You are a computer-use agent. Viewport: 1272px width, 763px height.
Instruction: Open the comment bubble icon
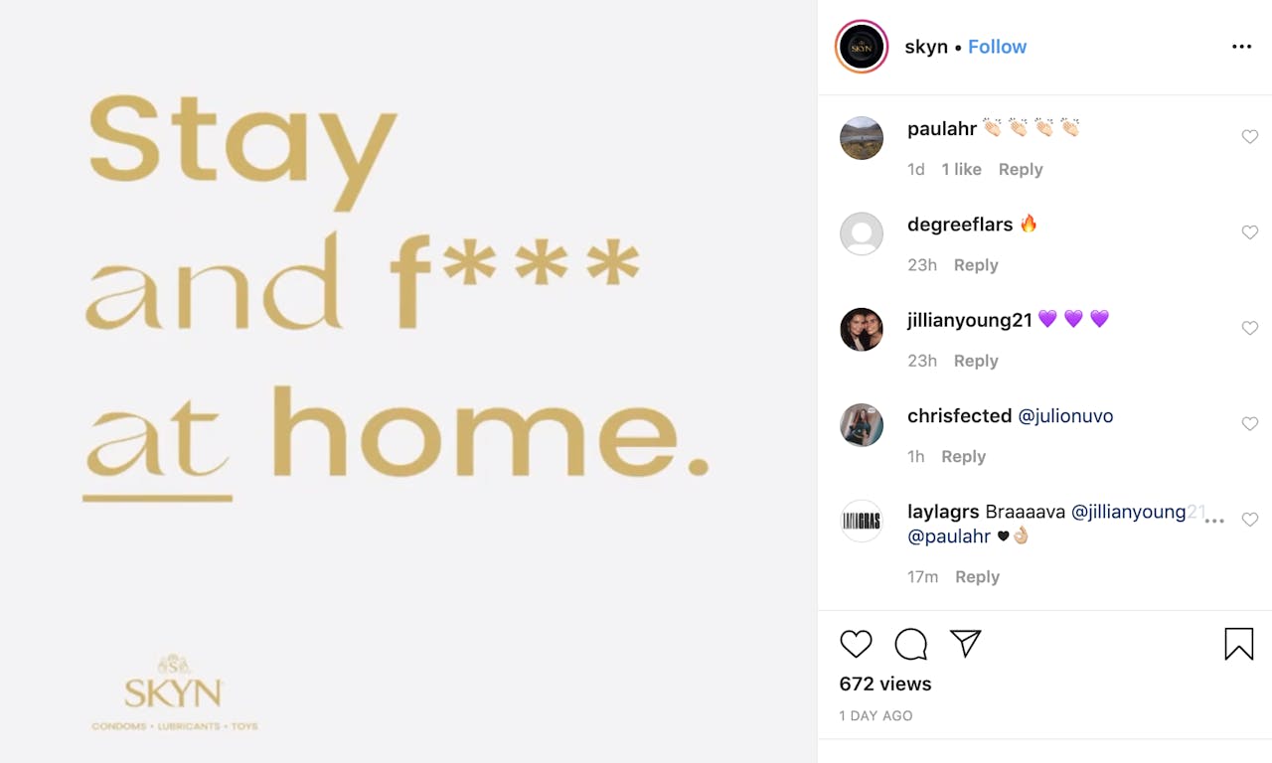(910, 645)
